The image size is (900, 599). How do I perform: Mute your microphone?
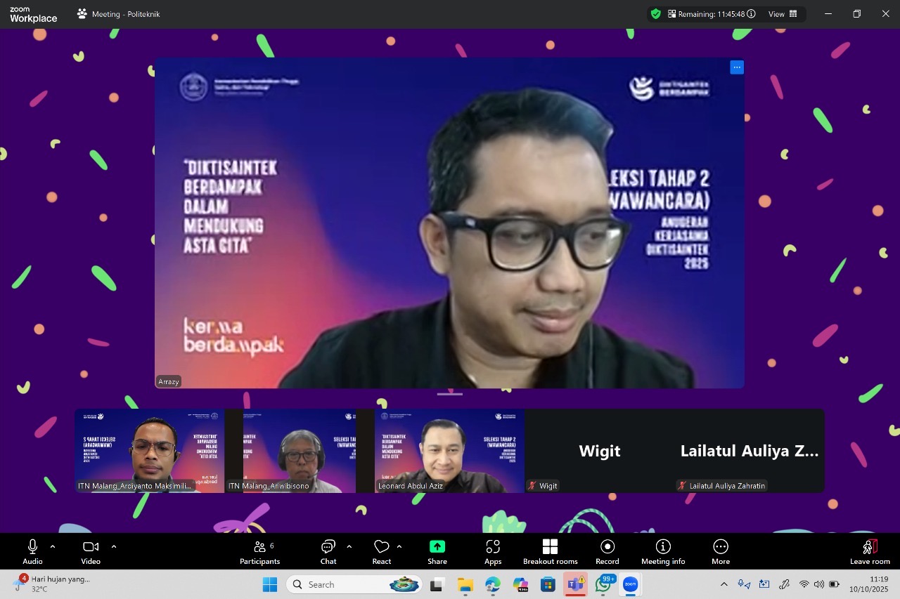point(32,551)
